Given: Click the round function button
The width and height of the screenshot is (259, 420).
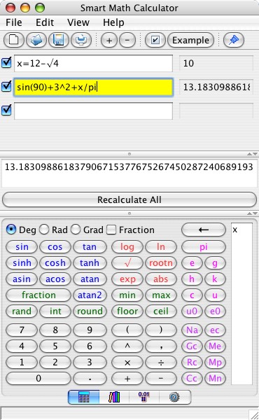Looking at the screenshot, I should pyautogui.click(x=90, y=311).
